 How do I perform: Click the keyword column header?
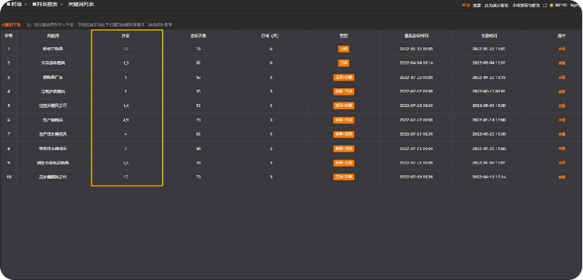pos(54,36)
